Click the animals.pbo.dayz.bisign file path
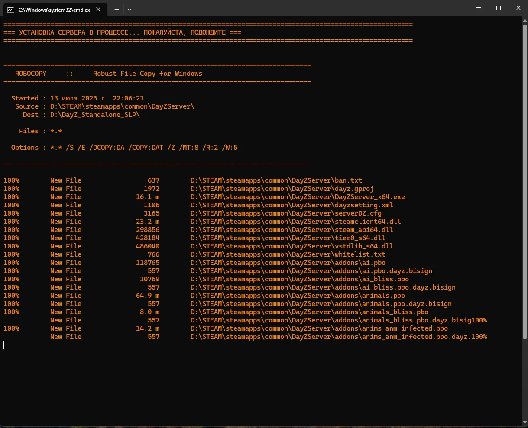 (321, 304)
